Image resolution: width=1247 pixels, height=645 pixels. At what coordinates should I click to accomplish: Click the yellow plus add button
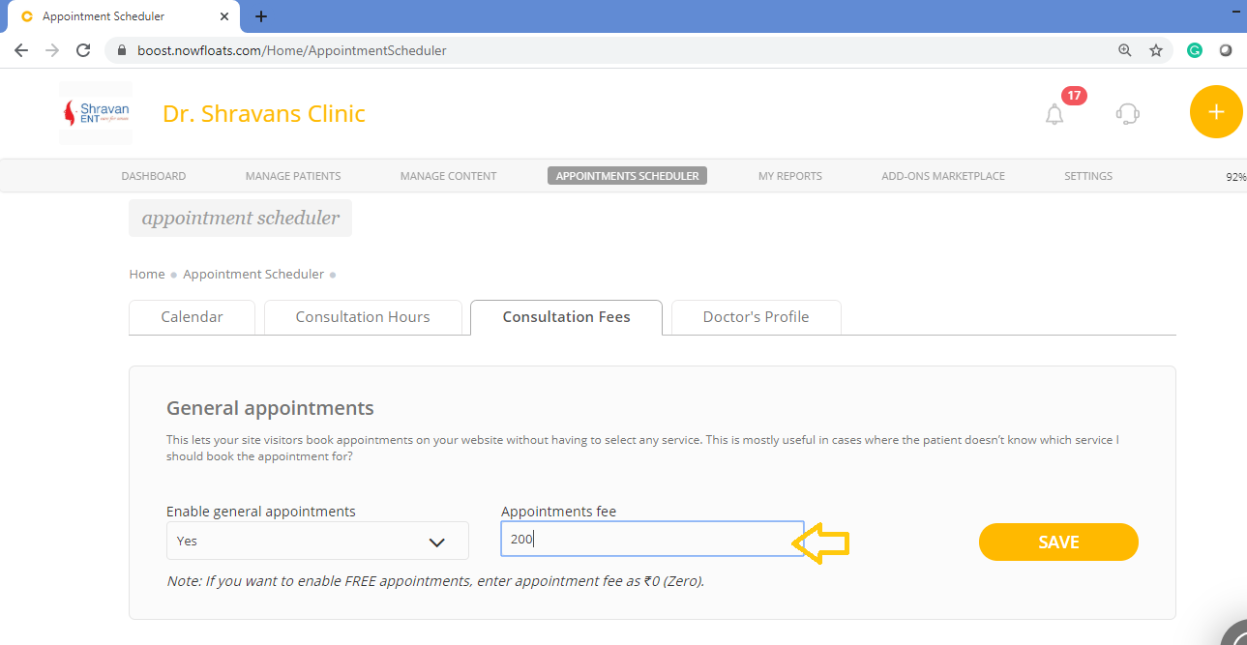(x=1216, y=112)
